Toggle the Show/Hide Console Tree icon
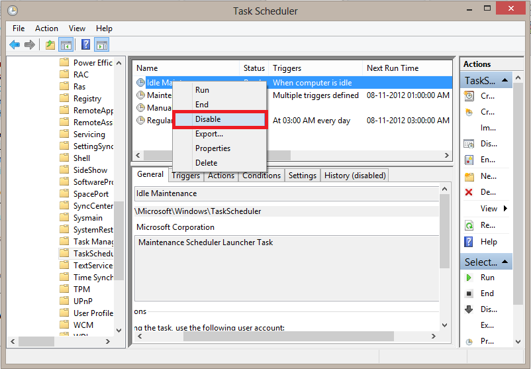Image resolution: width=531 pixels, height=369 pixels. tap(66, 45)
